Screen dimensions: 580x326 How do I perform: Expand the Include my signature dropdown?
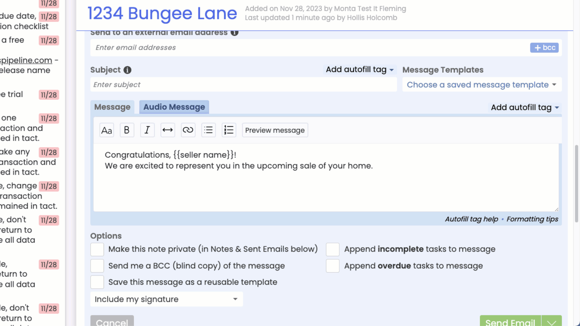(166, 299)
